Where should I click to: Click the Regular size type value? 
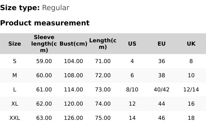[x=55, y=8]
